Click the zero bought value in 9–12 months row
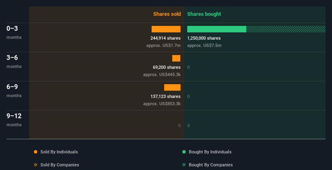Image resolution: width=332 pixels, height=170 pixels. click(x=188, y=125)
